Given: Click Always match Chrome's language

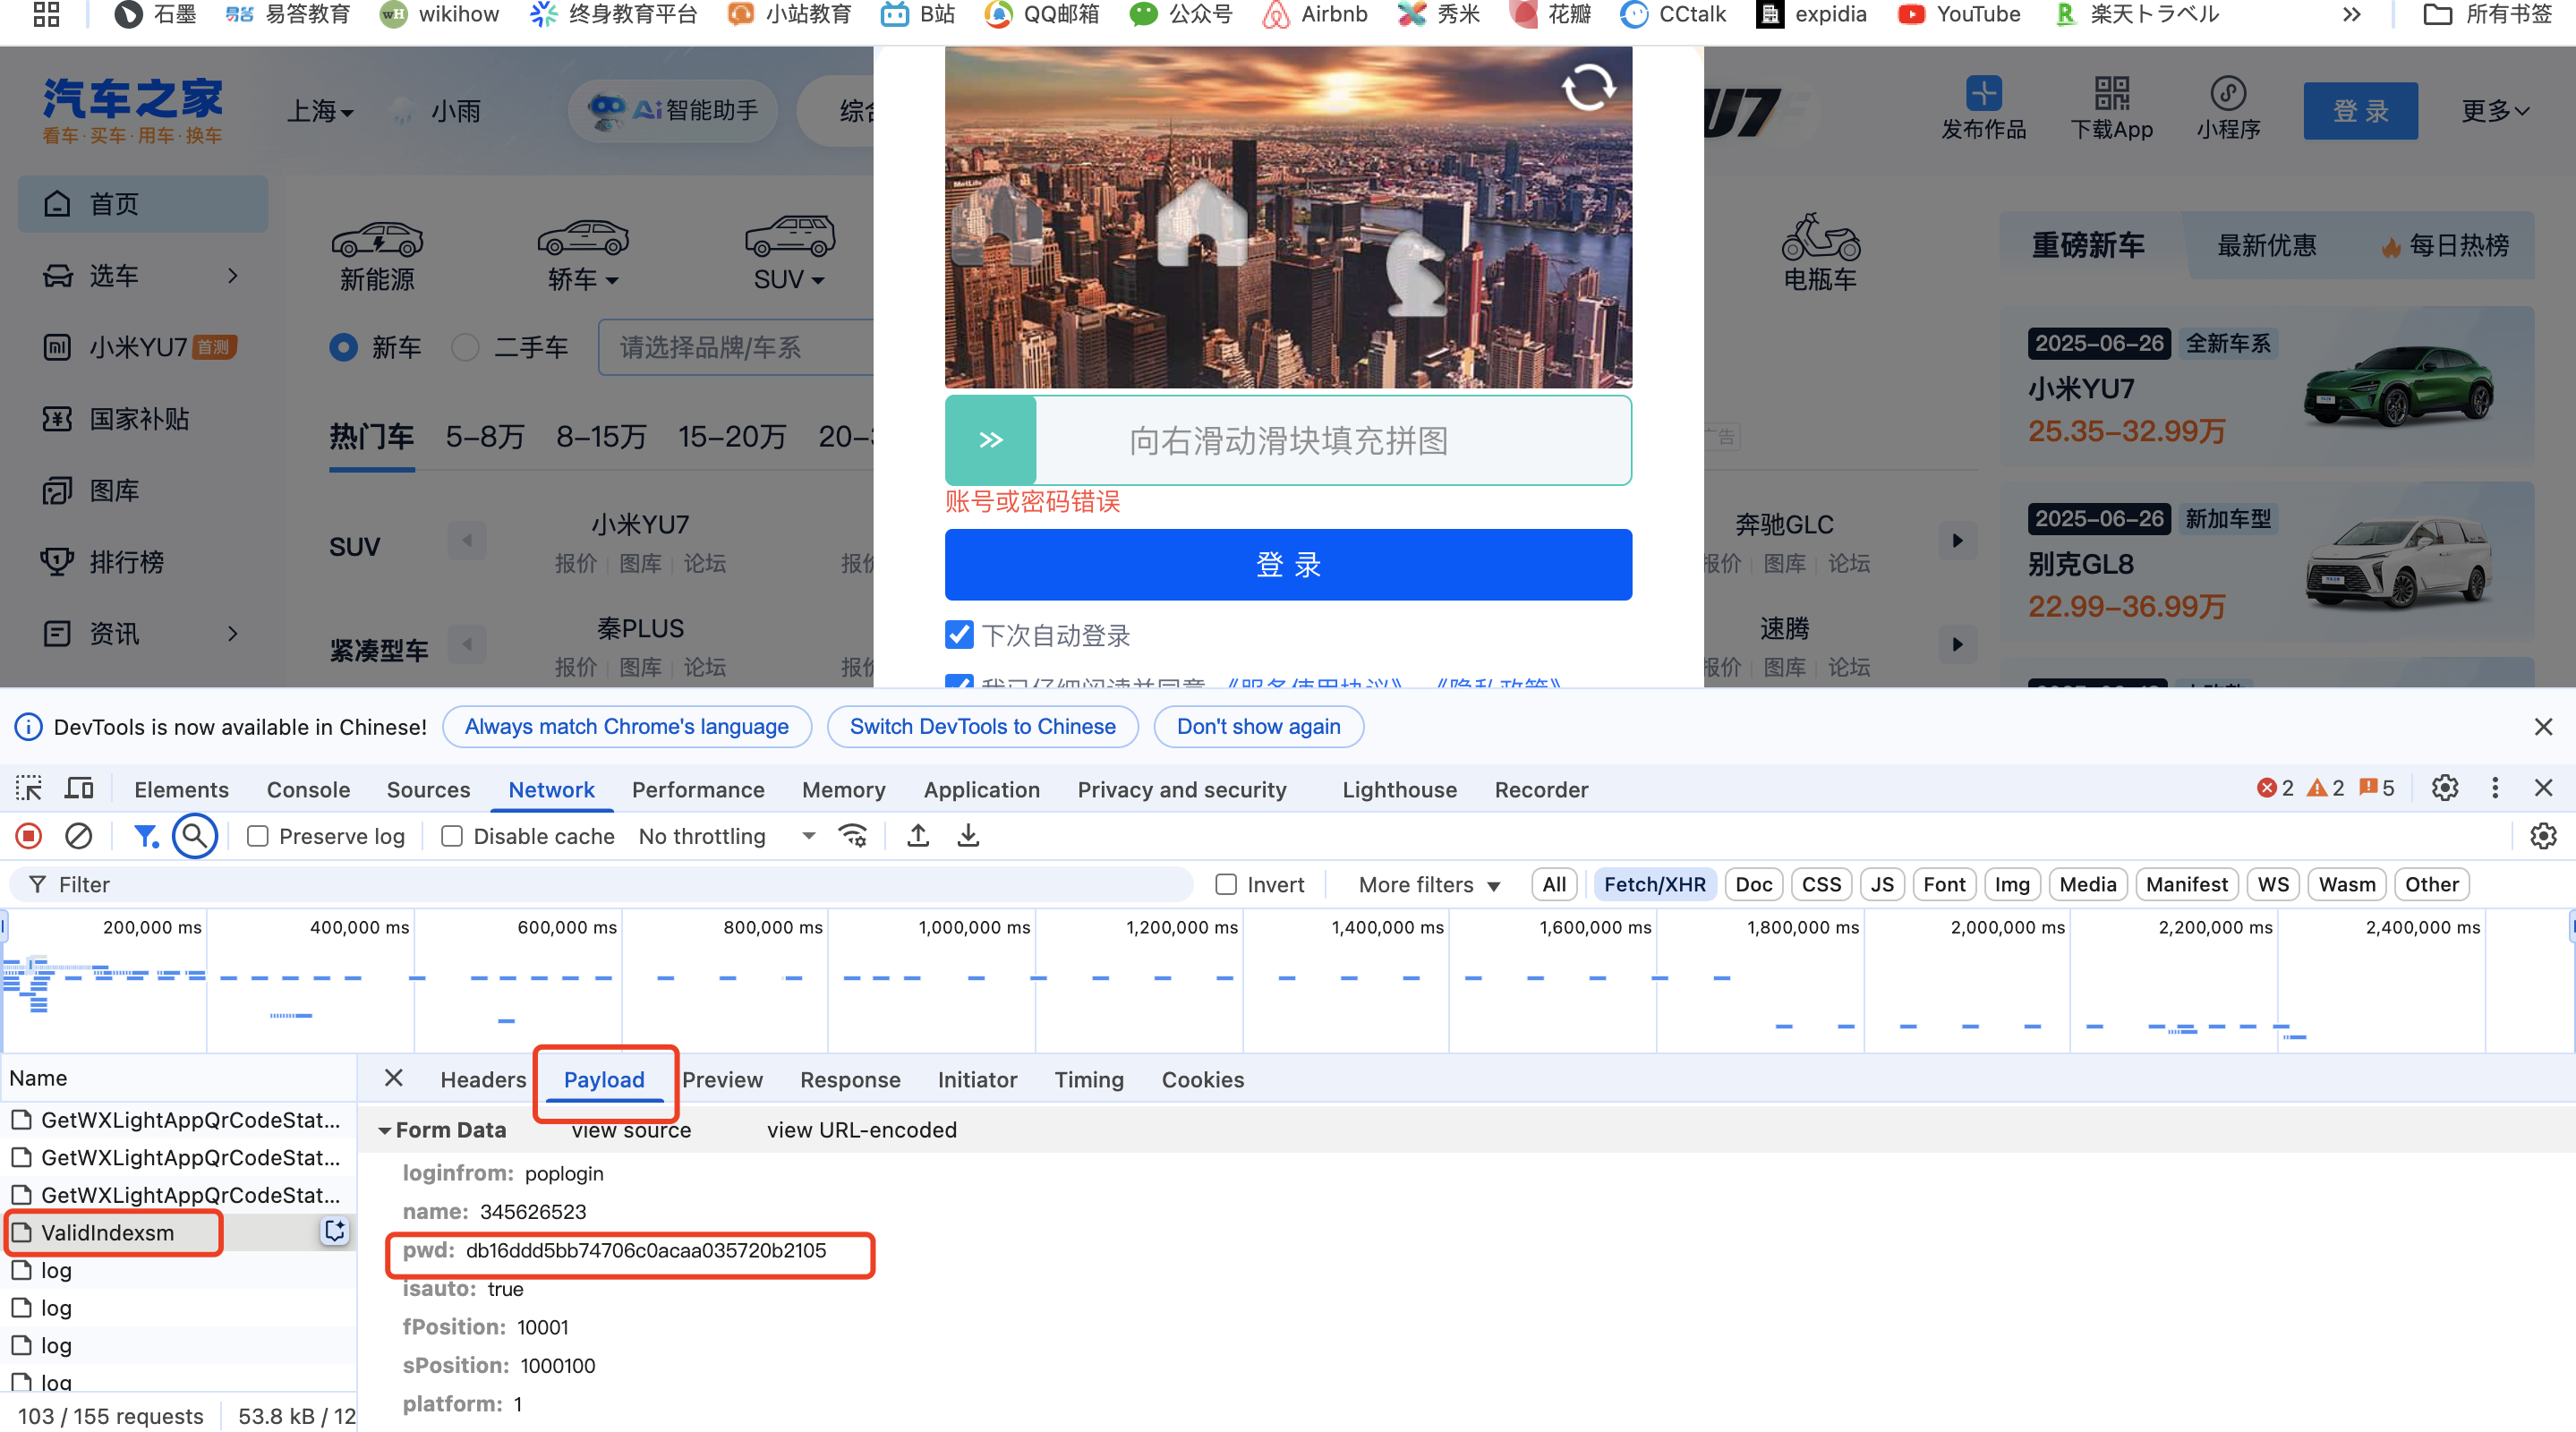Looking at the screenshot, I should 627,727.
